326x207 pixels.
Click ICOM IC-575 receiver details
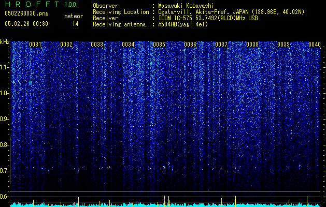point(208,18)
